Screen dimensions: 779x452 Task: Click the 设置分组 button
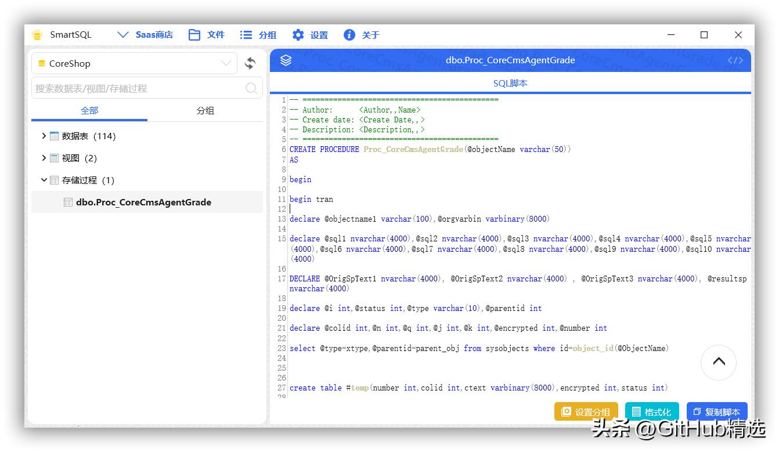click(586, 412)
